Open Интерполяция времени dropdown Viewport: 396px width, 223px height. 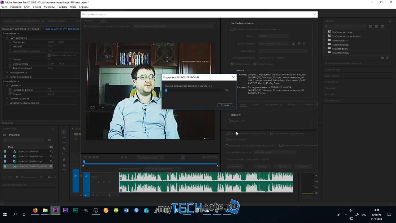coord(275,152)
